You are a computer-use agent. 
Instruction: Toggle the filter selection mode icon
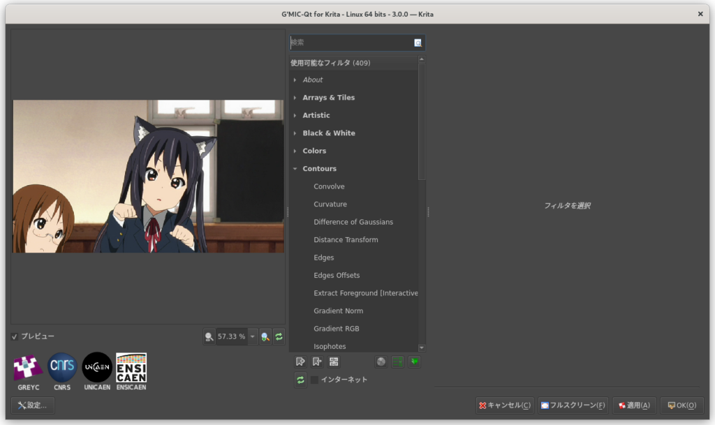[397, 361]
